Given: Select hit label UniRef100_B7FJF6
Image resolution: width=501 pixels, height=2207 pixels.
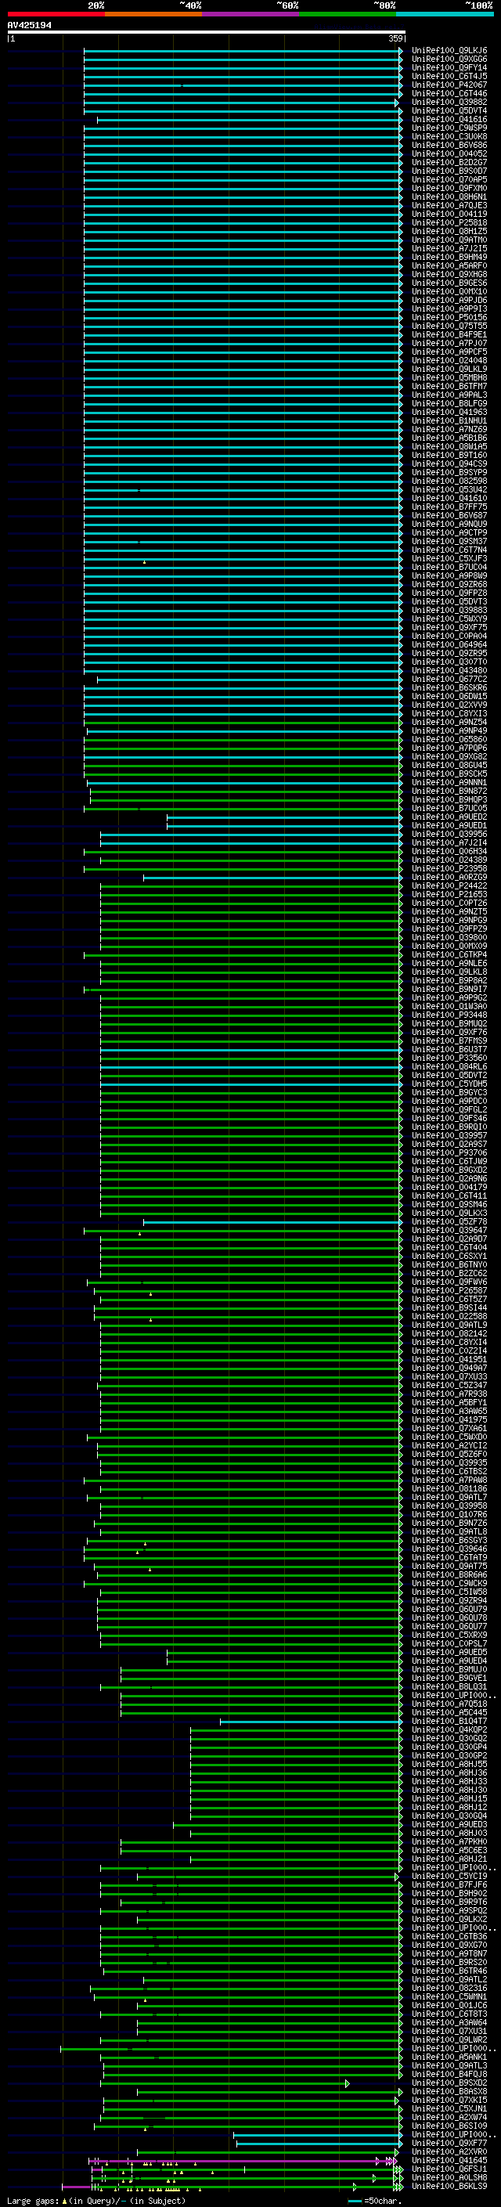Looking at the screenshot, I should (x=449, y=1884).
